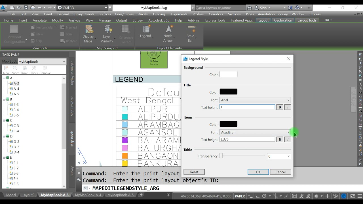Collapse the C node in map book tree

pos(4,120)
